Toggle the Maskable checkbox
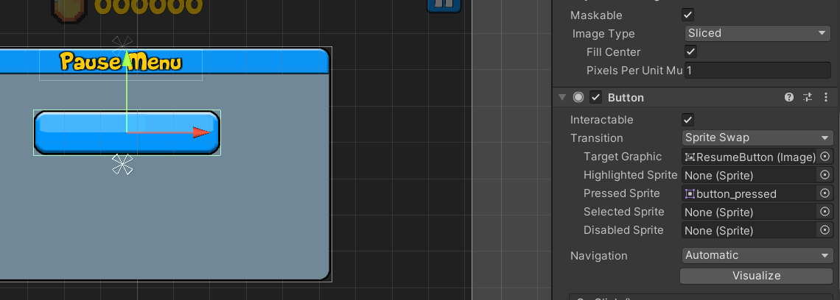 tap(688, 15)
